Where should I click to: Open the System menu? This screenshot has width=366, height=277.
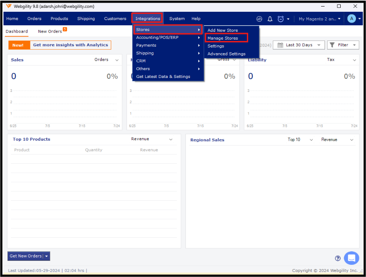coord(177,19)
